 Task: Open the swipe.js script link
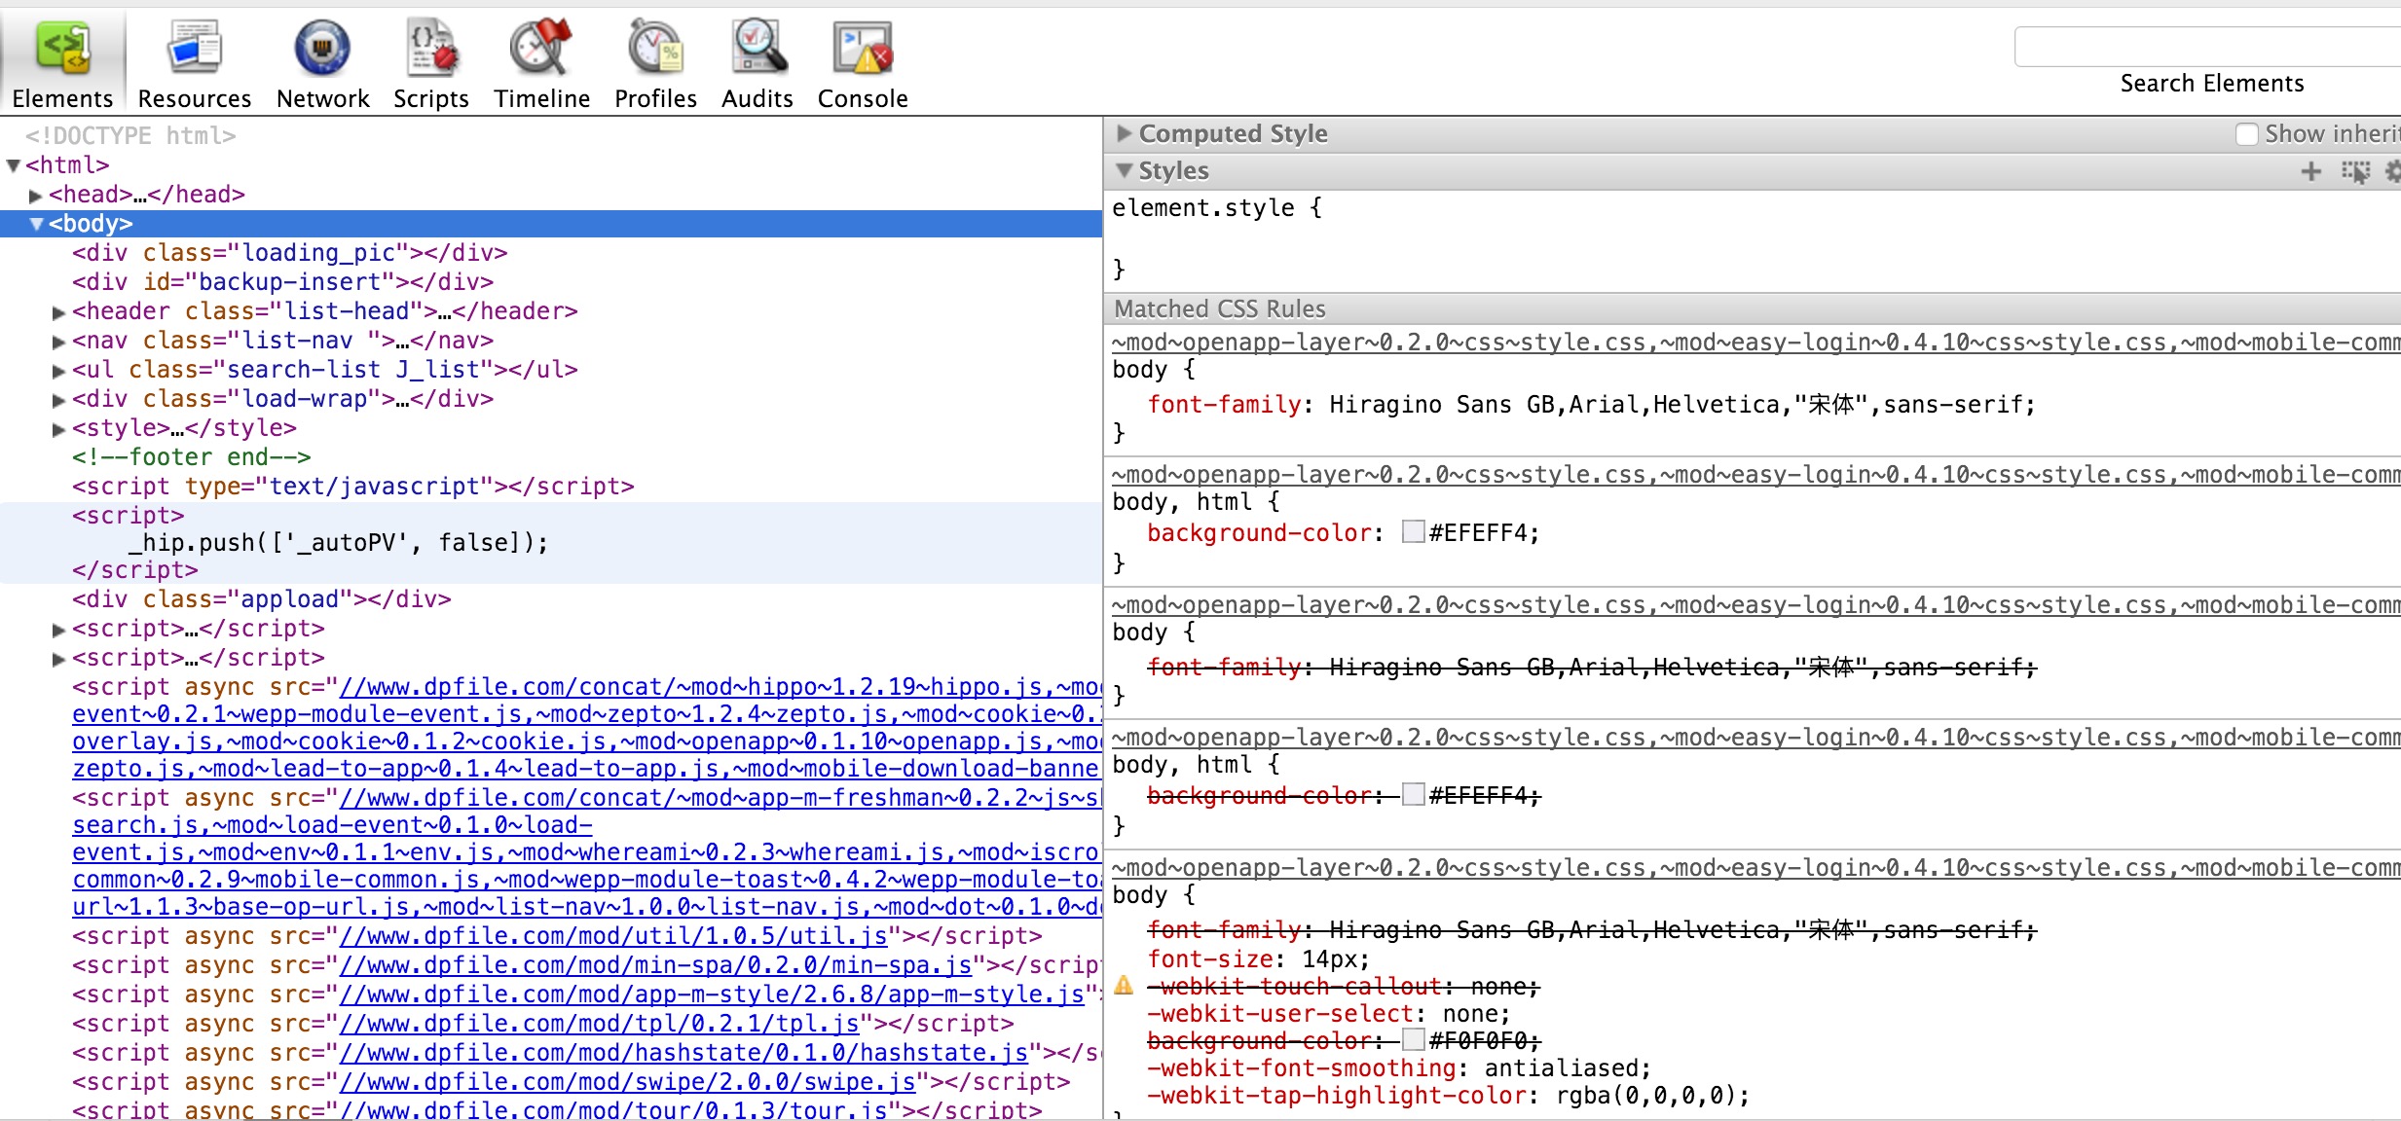click(628, 1082)
